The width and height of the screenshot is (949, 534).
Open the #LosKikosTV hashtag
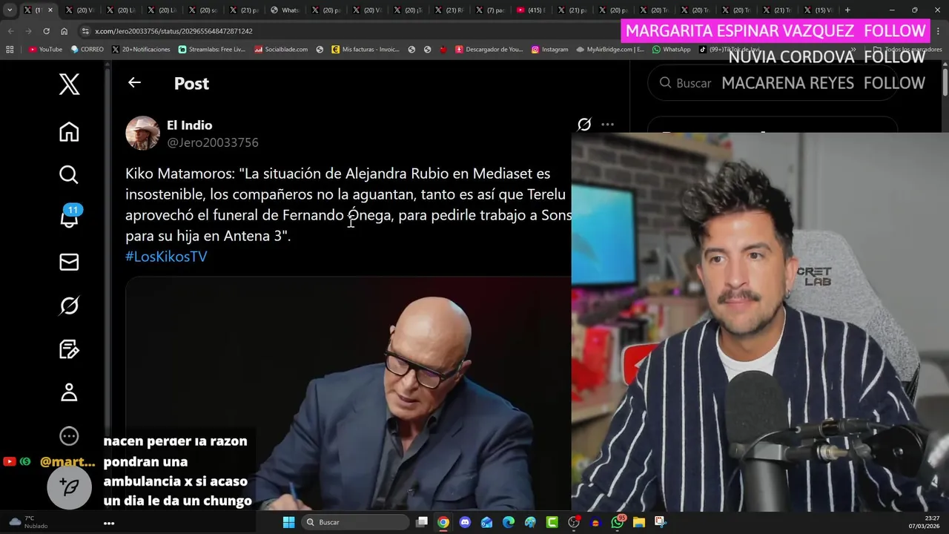pos(166,257)
